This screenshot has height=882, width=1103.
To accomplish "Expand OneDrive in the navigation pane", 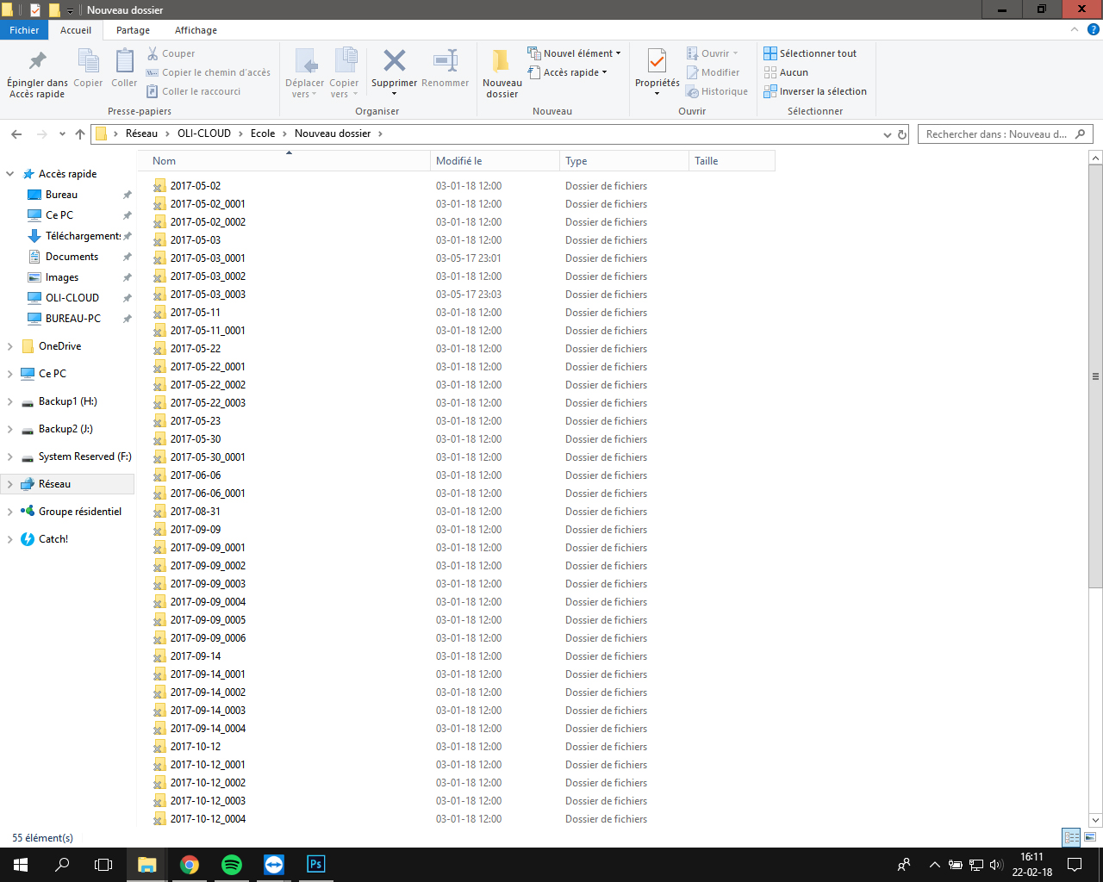I will click(x=9, y=346).
